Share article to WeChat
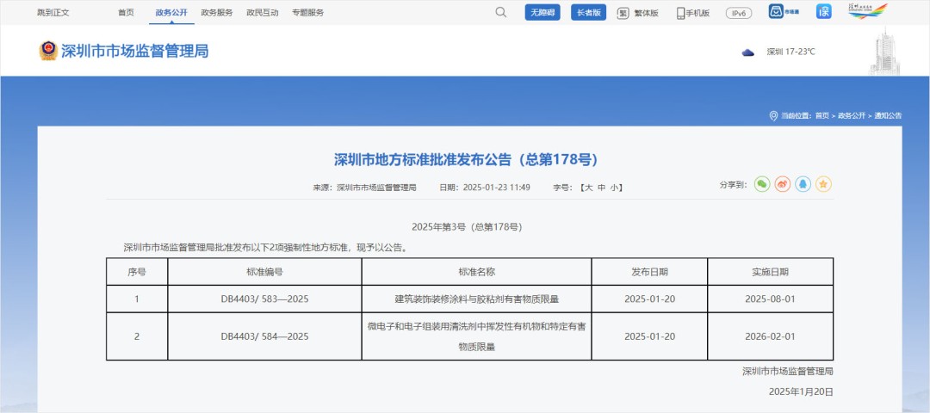The width and height of the screenshot is (930, 413). click(761, 184)
